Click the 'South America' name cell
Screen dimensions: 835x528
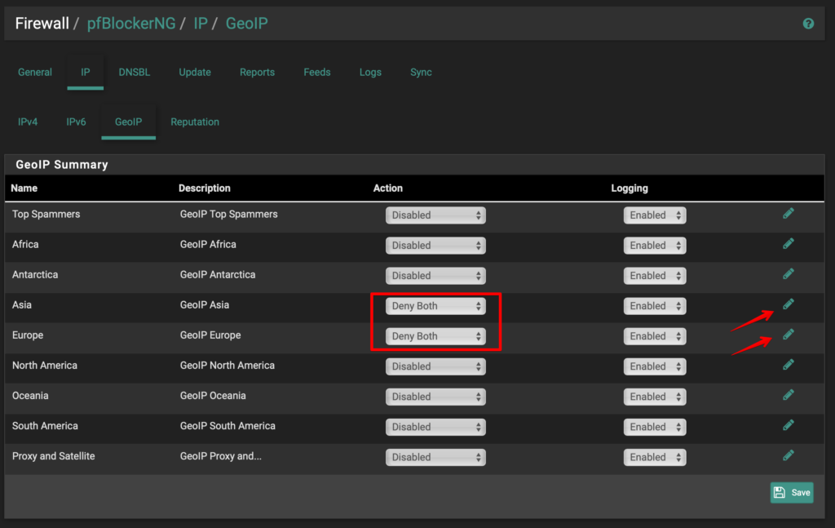[46, 426]
